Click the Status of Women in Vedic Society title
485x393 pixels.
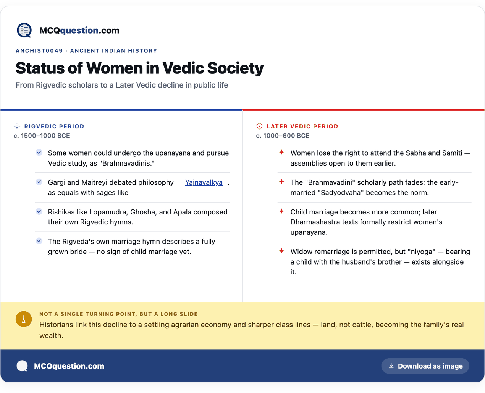point(140,68)
